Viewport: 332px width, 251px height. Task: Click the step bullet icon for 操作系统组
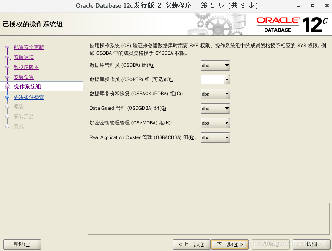[x=8, y=86]
